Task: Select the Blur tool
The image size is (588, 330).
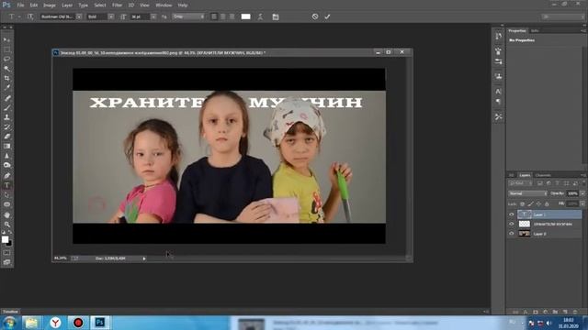Action: pos(6,156)
